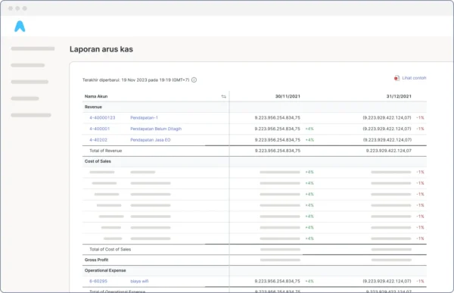Click the red document icon beside Lihat contoh

[x=396, y=78]
